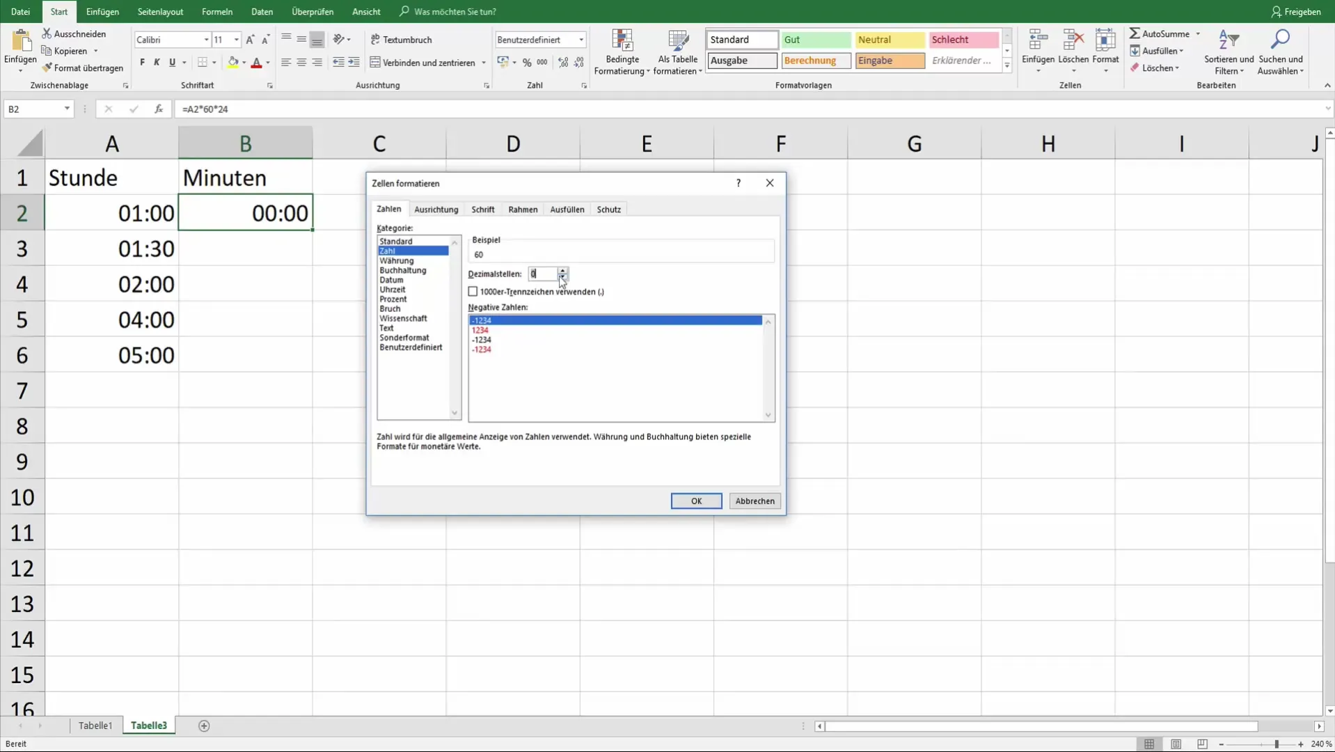1335x752 pixels.
Task: Click the zoom slider handle
Action: 1277,744
